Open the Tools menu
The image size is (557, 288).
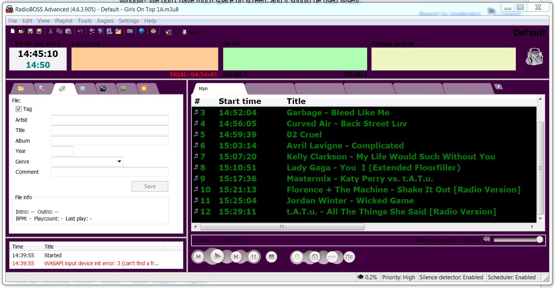(x=85, y=21)
